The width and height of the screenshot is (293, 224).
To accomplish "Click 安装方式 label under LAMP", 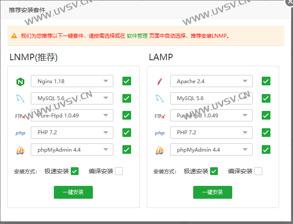I will pos(165,172).
